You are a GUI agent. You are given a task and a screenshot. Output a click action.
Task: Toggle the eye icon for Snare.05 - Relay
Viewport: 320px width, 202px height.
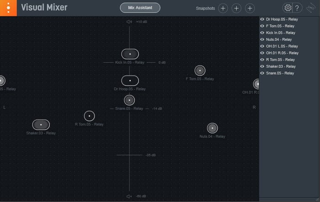pos(262,73)
